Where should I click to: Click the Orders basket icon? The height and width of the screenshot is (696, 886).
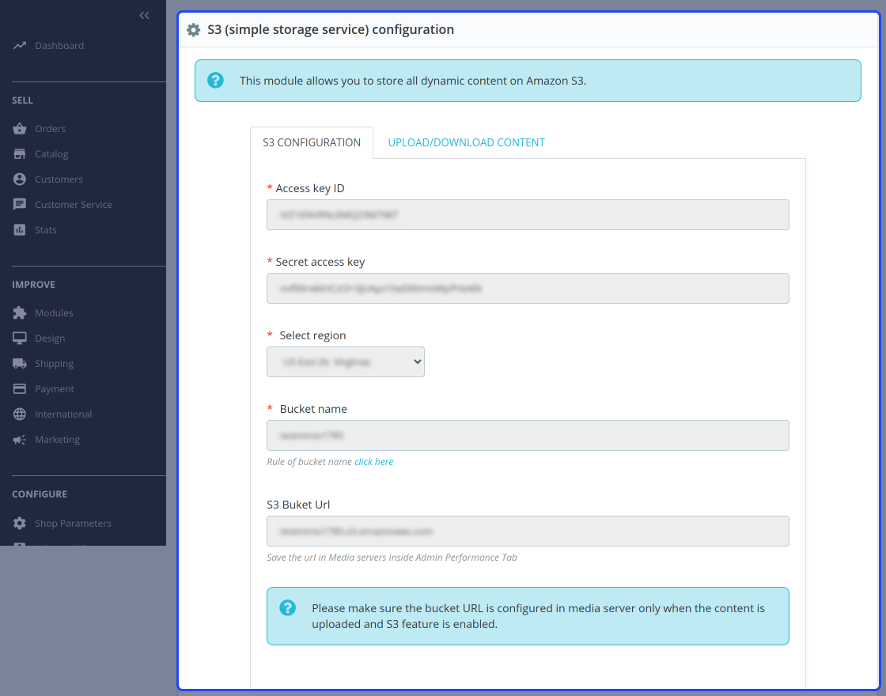(20, 129)
